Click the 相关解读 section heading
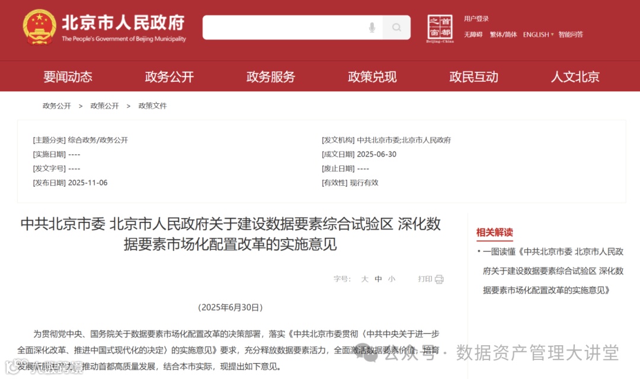 tap(494, 233)
